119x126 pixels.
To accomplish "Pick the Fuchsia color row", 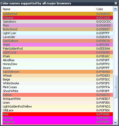I will (x=58, y=118).
